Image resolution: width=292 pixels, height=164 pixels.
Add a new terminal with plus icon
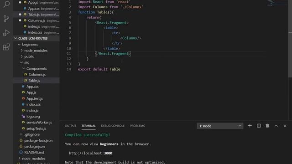(x=250, y=126)
